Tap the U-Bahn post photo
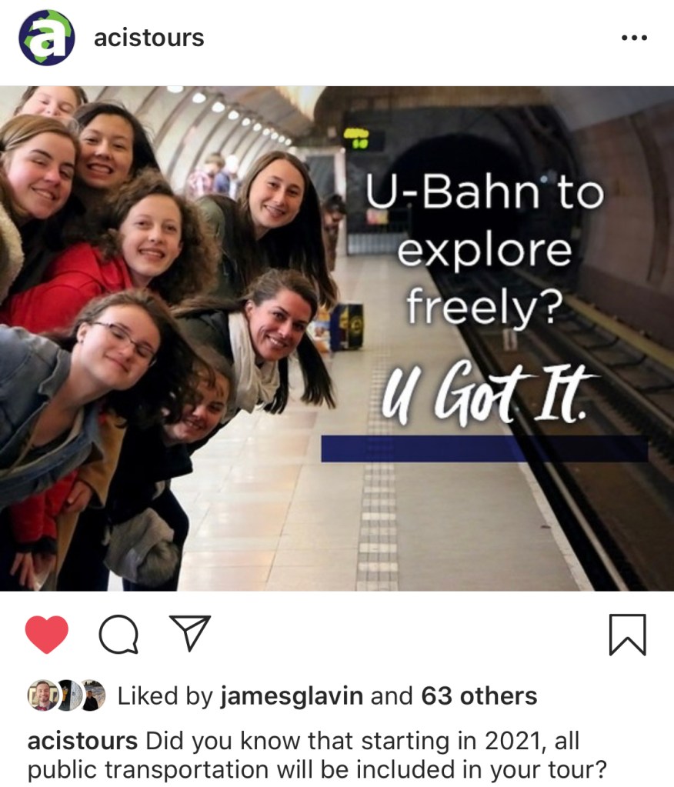The image size is (674, 787). [337, 338]
